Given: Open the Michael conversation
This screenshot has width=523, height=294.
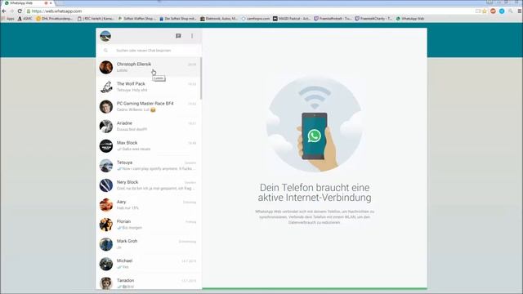Looking at the screenshot, I should (x=149, y=264).
